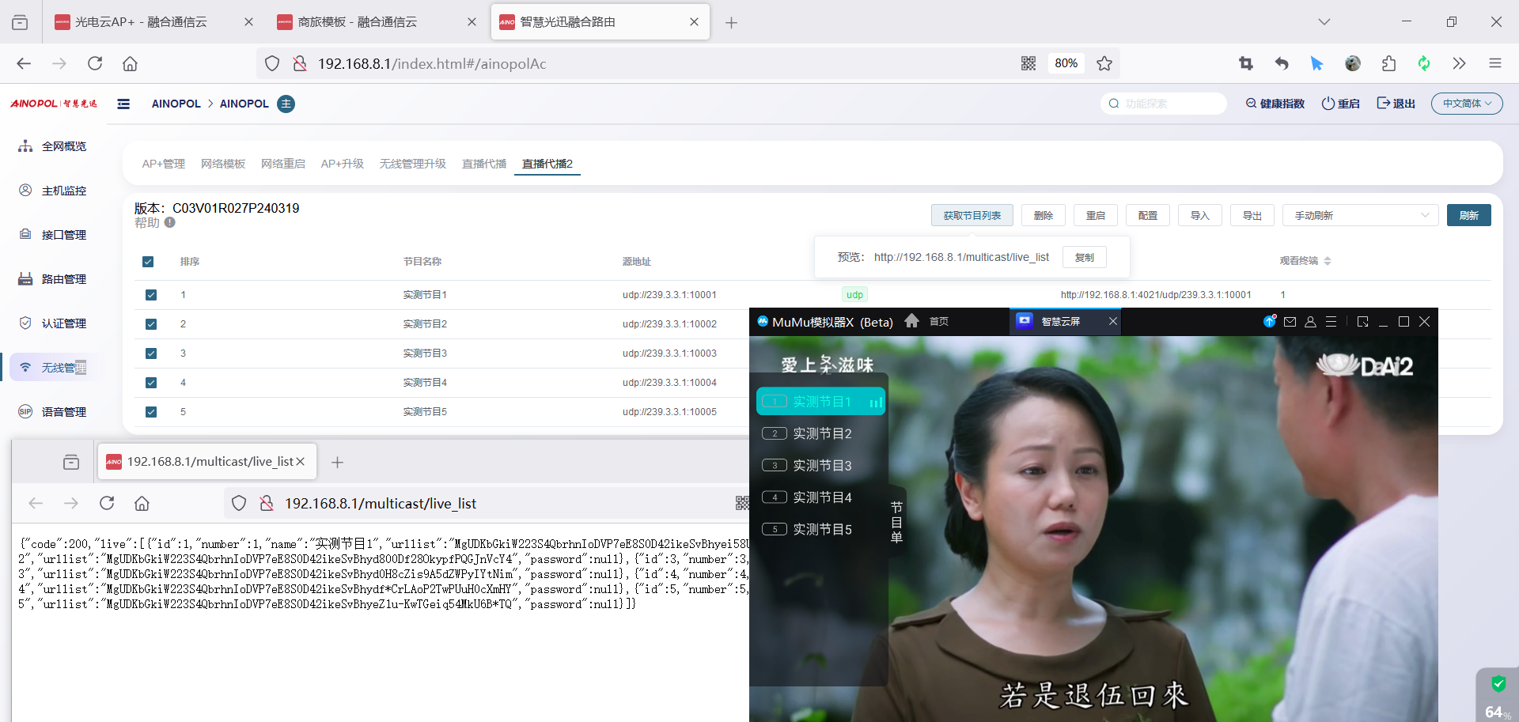Uncheck row 3 实测节目3 checkbox
This screenshot has height=722, width=1519.
[151, 353]
